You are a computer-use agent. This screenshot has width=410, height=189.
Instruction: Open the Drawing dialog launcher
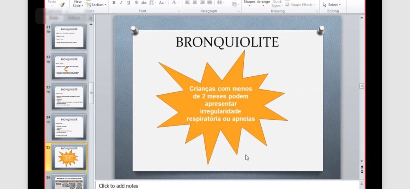[x=317, y=11]
